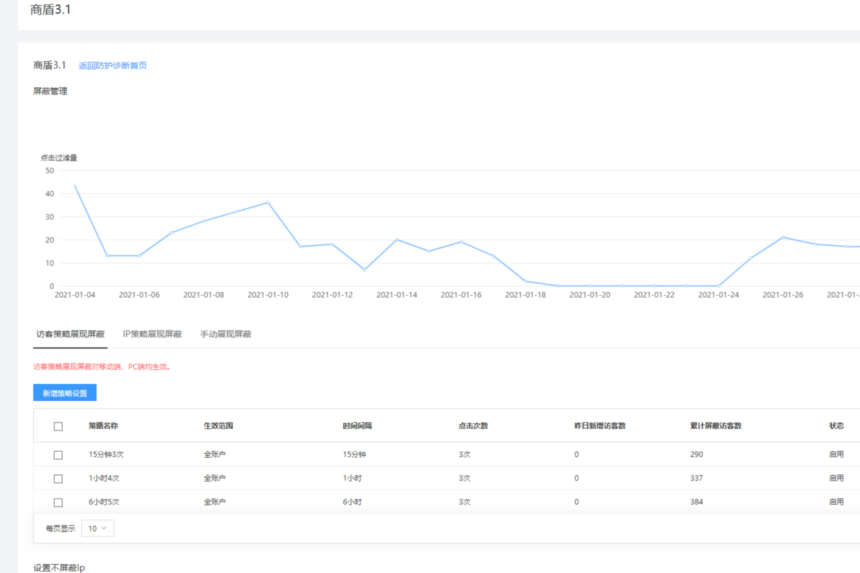Image resolution: width=860 pixels, height=573 pixels.
Task: Tick the checkbox for 1小时4次 policy
Action: (58, 479)
